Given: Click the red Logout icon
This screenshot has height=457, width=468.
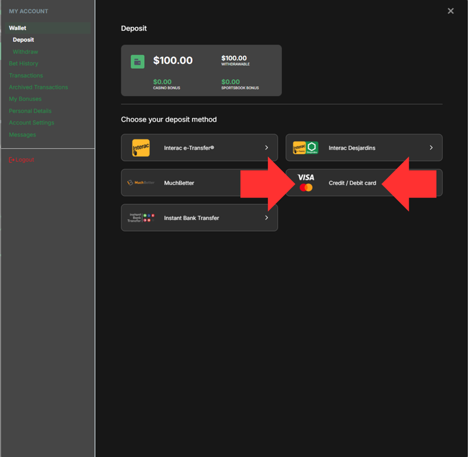Looking at the screenshot, I should tap(12, 160).
